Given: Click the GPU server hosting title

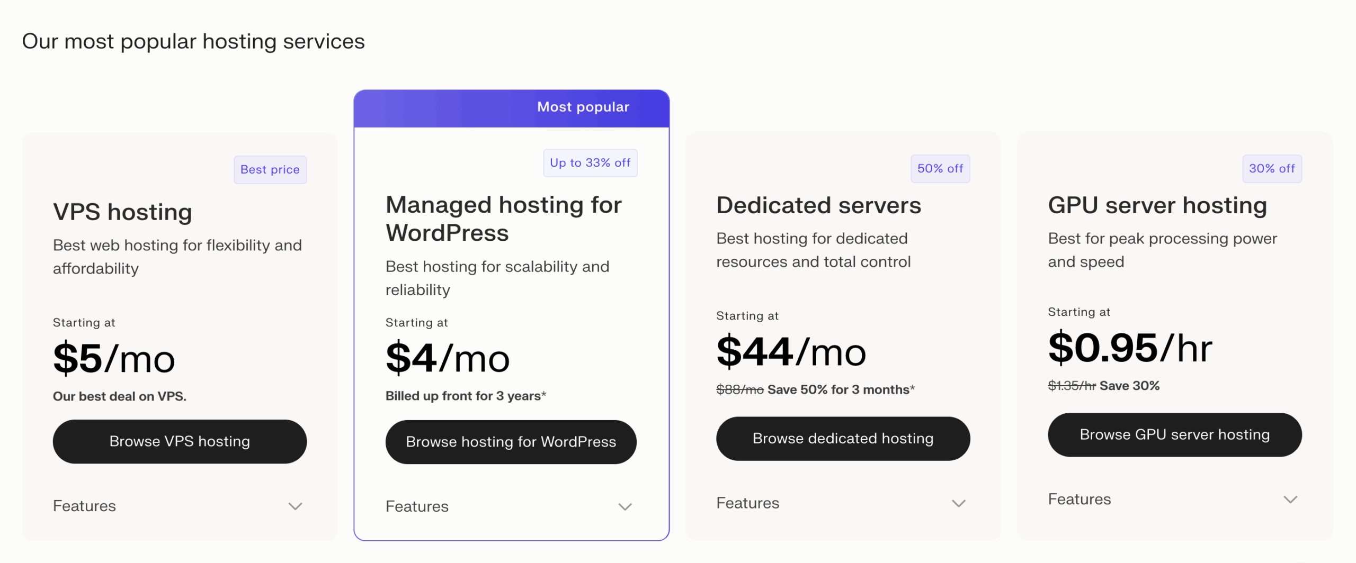Looking at the screenshot, I should pos(1157,205).
